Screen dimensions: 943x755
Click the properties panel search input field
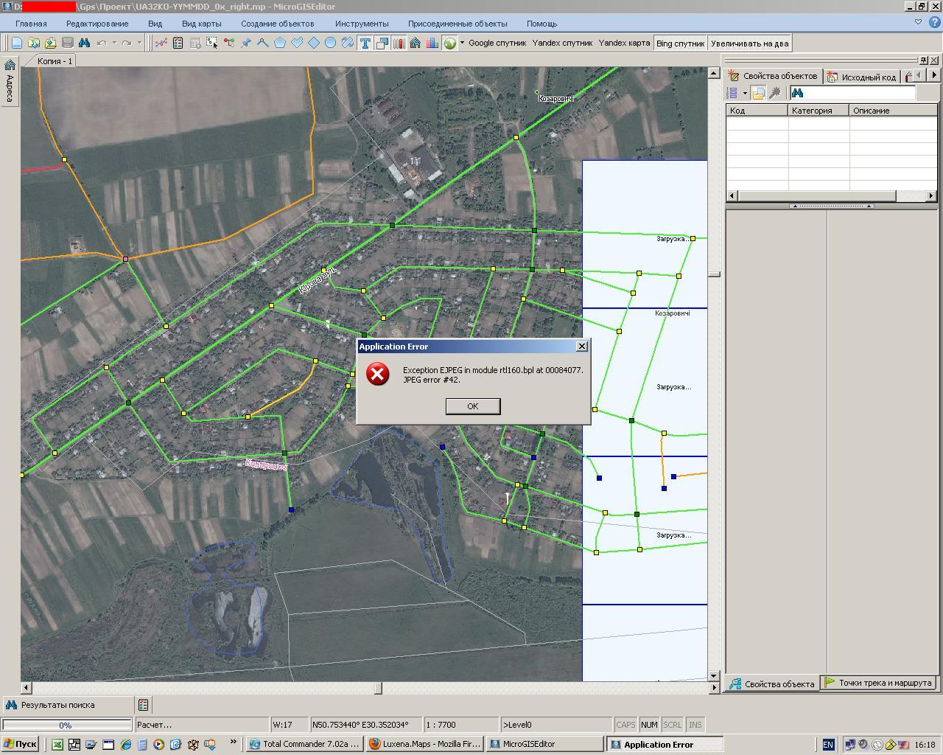click(860, 93)
